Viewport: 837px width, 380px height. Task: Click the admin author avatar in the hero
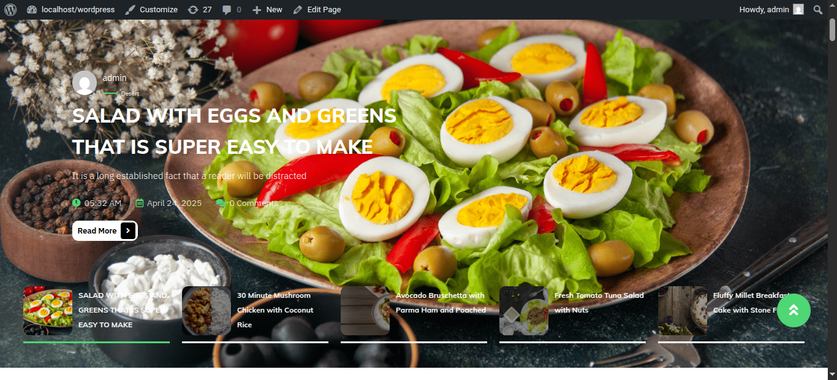[85, 83]
